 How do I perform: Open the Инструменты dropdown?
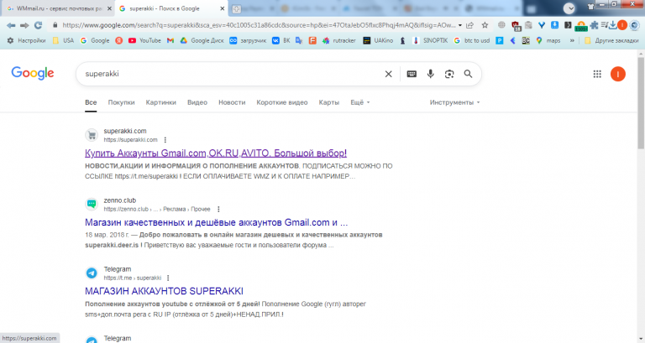point(454,102)
